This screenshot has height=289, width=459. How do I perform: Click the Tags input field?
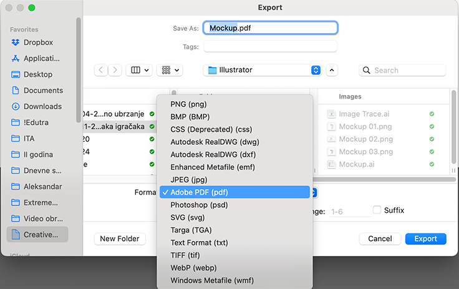[270, 46]
